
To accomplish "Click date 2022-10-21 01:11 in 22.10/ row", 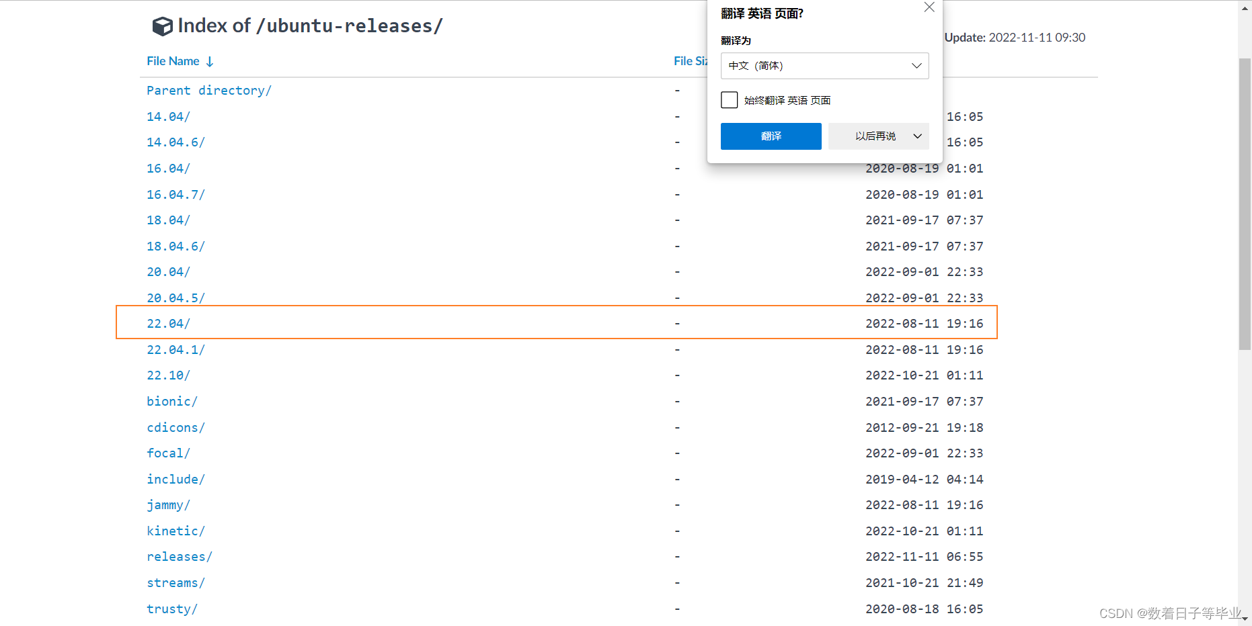I will click(924, 375).
